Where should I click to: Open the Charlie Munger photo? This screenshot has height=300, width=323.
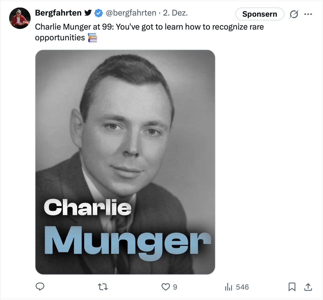(x=125, y=162)
